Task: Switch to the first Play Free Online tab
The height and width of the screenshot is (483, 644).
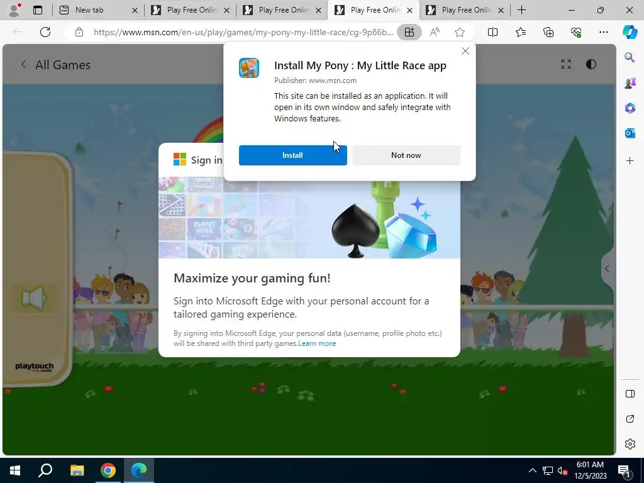Action: point(191,10)
